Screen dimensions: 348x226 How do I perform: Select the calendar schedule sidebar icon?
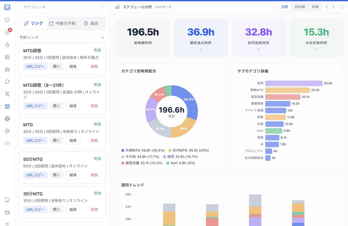pos(7,106)
